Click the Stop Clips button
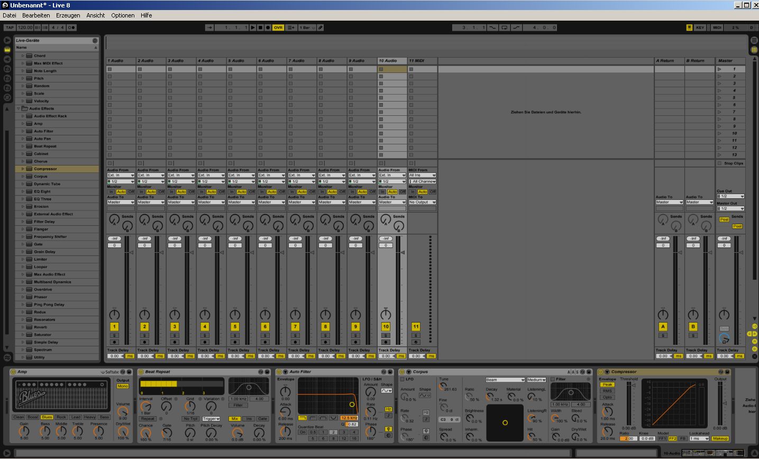This screenshot has height=459, width=759. coord(730,163)
